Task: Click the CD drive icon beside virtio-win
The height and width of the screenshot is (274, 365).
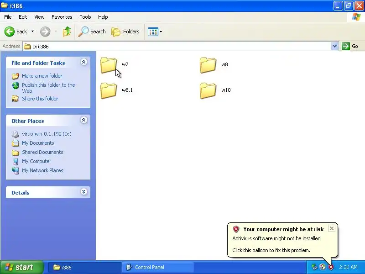Action: pos(16,134)
